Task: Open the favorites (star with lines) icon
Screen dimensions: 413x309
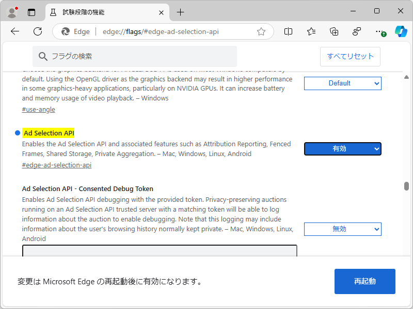Action: click(311, 31)
